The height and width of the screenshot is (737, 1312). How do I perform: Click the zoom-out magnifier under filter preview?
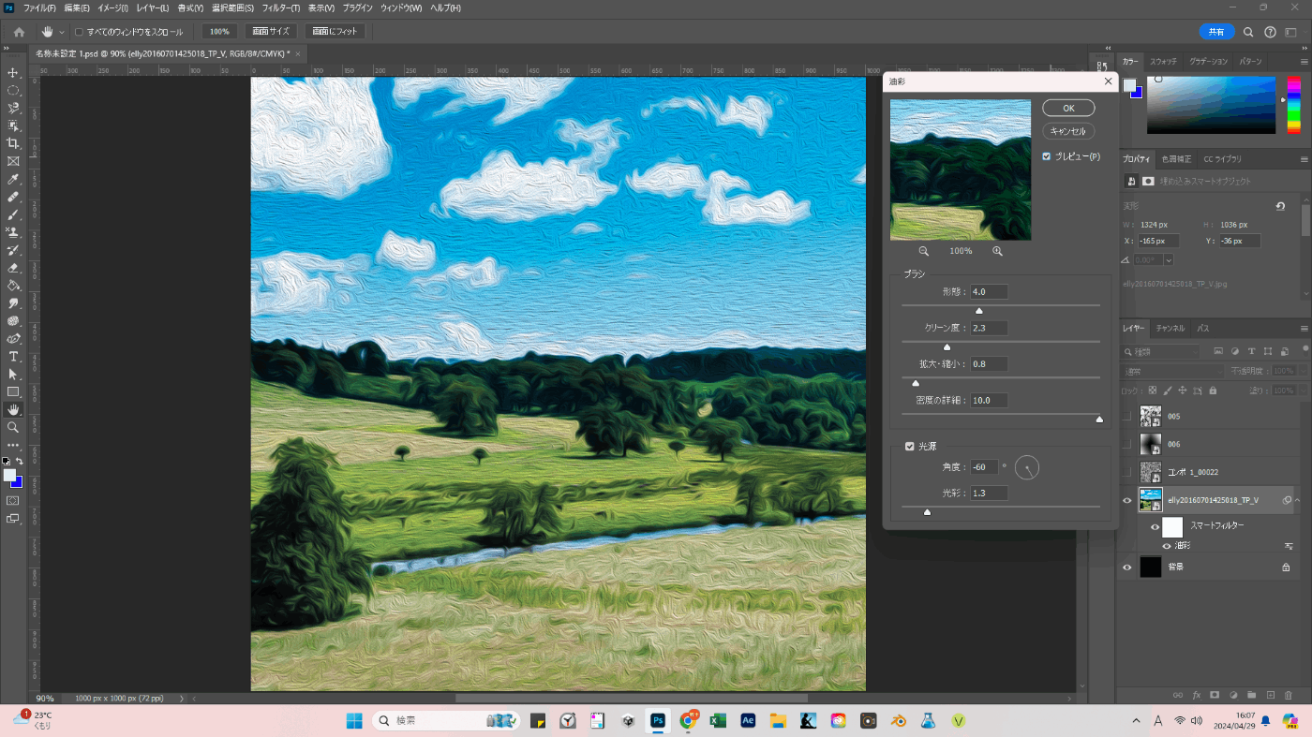pos(923,251)
